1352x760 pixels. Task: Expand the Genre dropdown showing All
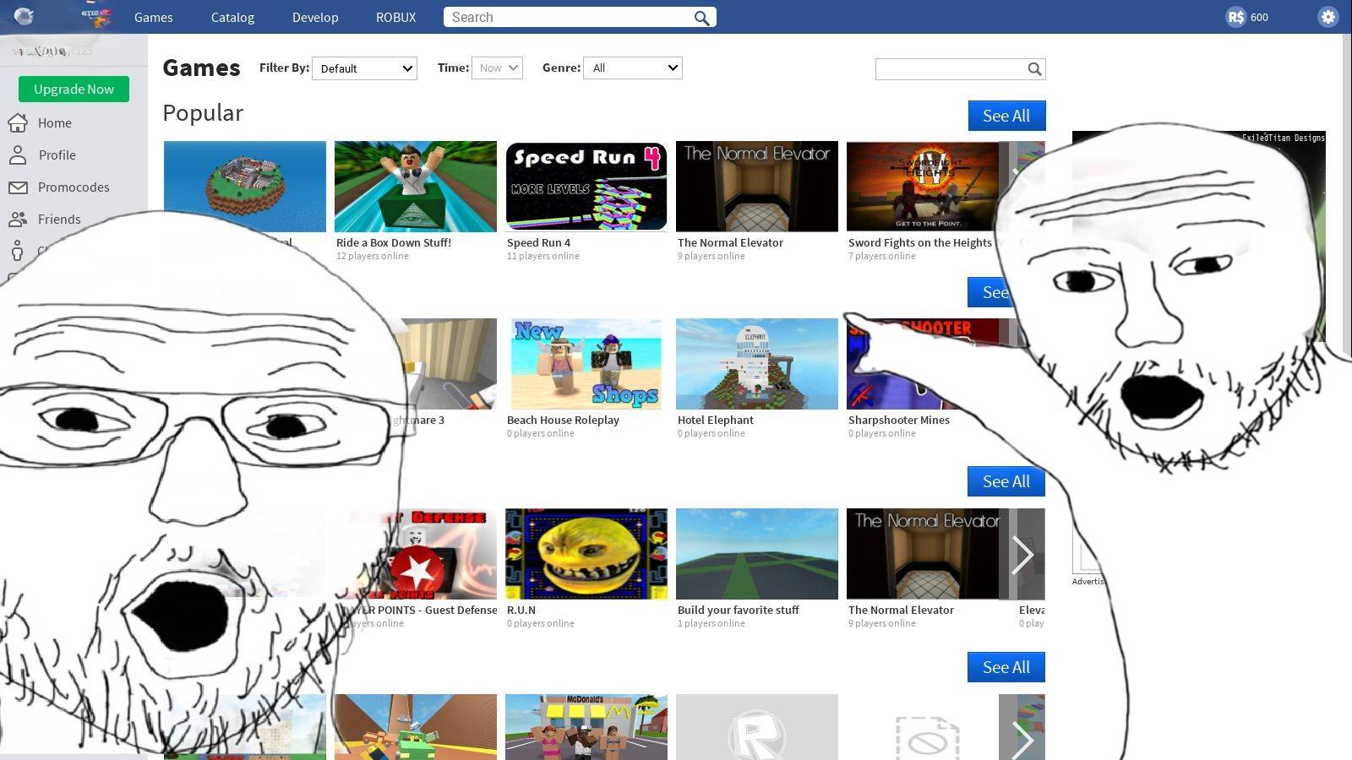pyautogui.click(x=633, y=68)
